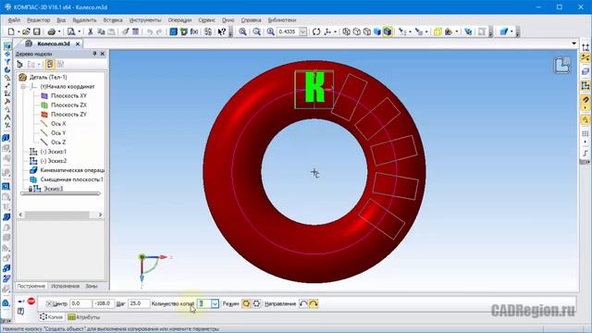The width and height of the screenshot is (592, 333).
Task: Switch to the Исполнения tab
Action: pyautogui.click(x=65, y=286)
